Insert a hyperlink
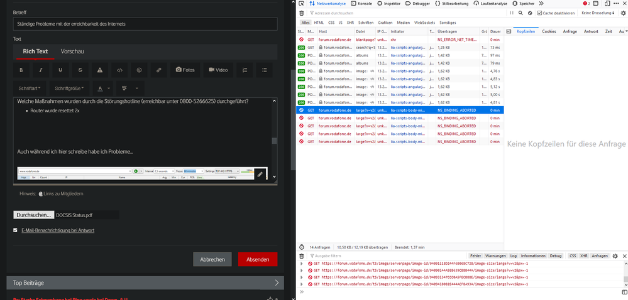628x300 pixels. click(159, 70)
